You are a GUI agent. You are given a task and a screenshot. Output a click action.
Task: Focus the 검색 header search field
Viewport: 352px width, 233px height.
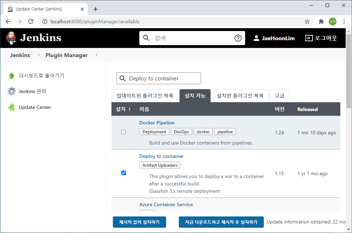193,38
